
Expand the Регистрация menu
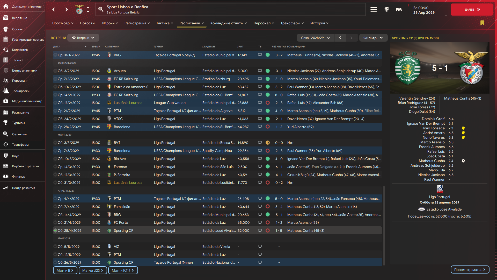click(137, 23)
